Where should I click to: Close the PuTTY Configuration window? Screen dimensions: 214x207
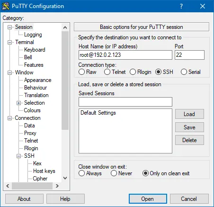coord(203,6)
